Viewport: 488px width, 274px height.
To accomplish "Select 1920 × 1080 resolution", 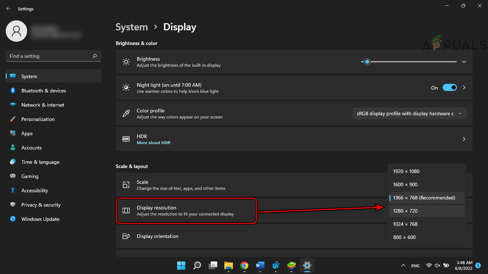I will coord(406,171).
